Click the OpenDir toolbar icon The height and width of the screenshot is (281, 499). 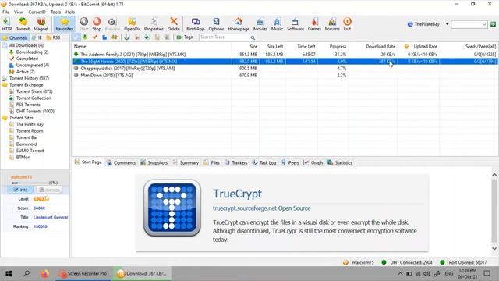click(132, 24)
